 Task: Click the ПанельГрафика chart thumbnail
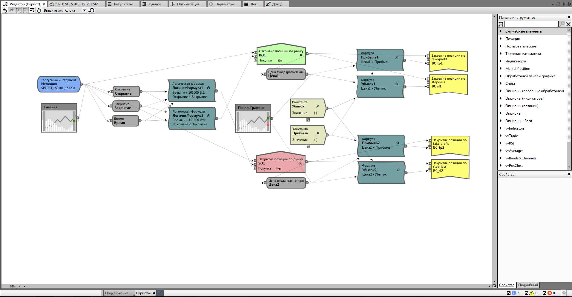click(x=253, y=119)
